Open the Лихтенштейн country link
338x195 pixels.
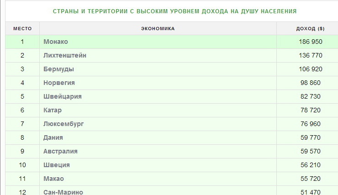[65, 56]
